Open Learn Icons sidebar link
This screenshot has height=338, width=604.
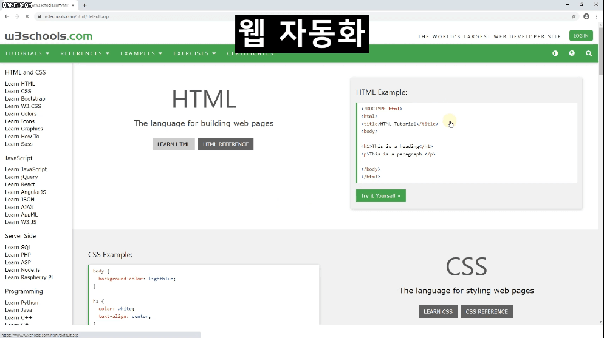coord(19,121)
